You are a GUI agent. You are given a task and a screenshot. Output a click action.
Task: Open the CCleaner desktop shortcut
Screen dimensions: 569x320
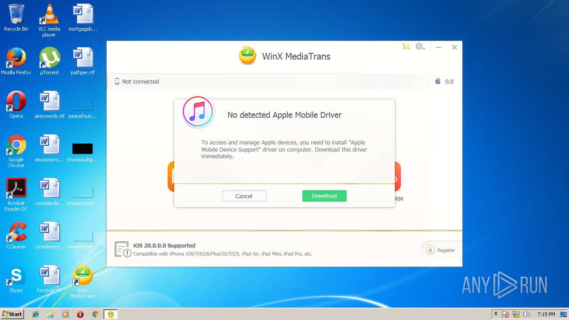[16, 236]
